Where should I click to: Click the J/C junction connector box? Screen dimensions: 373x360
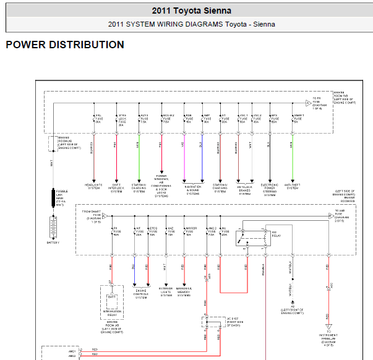(213, 322)
